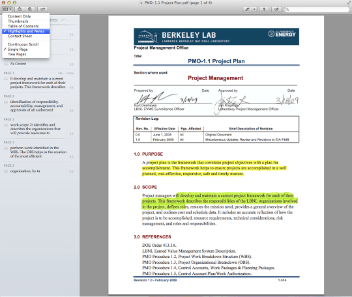Click the red 'Project Management' heading
Screen dimensions: 352x297
tap(216, 78)
